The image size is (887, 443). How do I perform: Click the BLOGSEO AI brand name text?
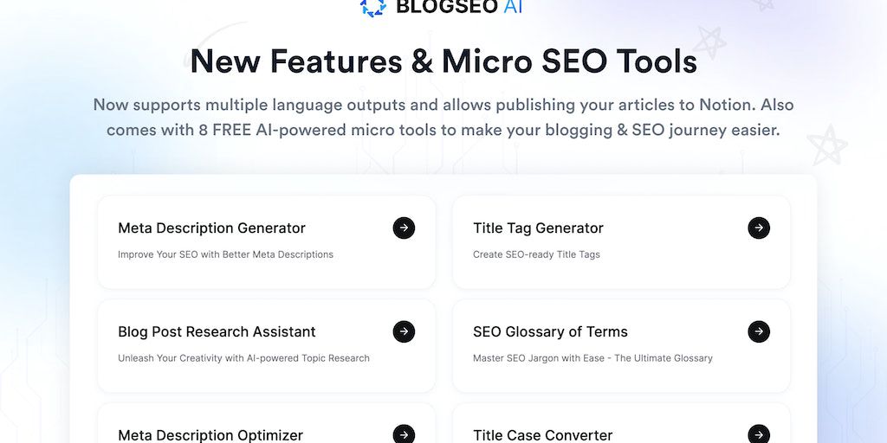pos(458,7)
